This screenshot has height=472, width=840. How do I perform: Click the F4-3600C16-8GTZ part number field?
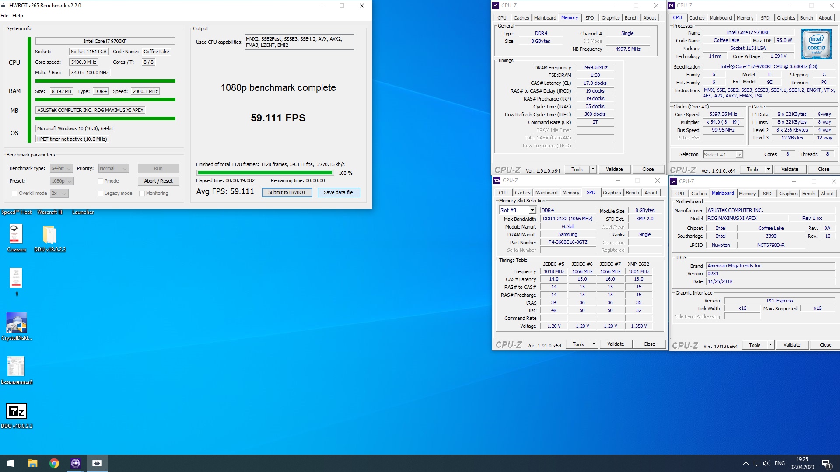tap(568, 242)
